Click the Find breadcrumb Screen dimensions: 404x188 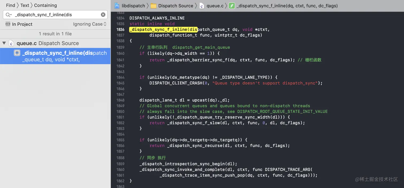click(x=11, y=5)
